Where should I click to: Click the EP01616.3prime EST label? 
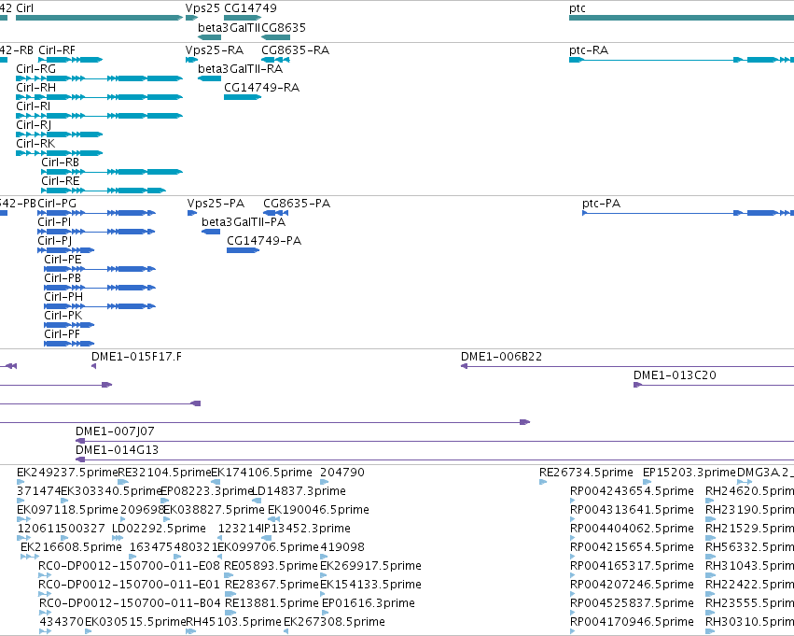[x=369, y=603]
